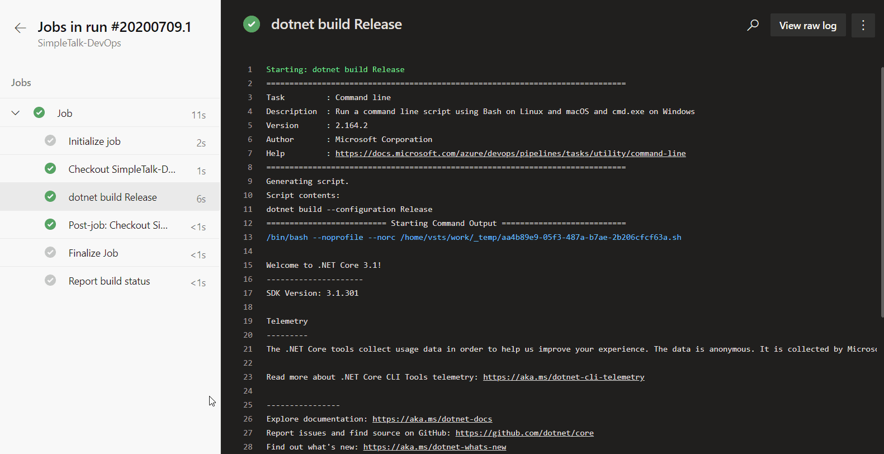Screen dimensions: 884x454
Task: Select the Checkout SimpleTalk-D... step
Action: [x=110, y=169]
